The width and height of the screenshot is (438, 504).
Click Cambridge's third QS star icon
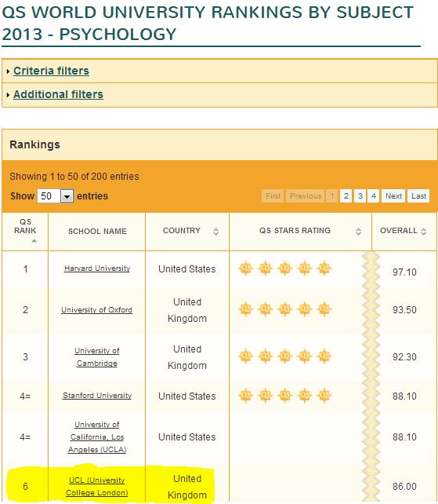285,356
